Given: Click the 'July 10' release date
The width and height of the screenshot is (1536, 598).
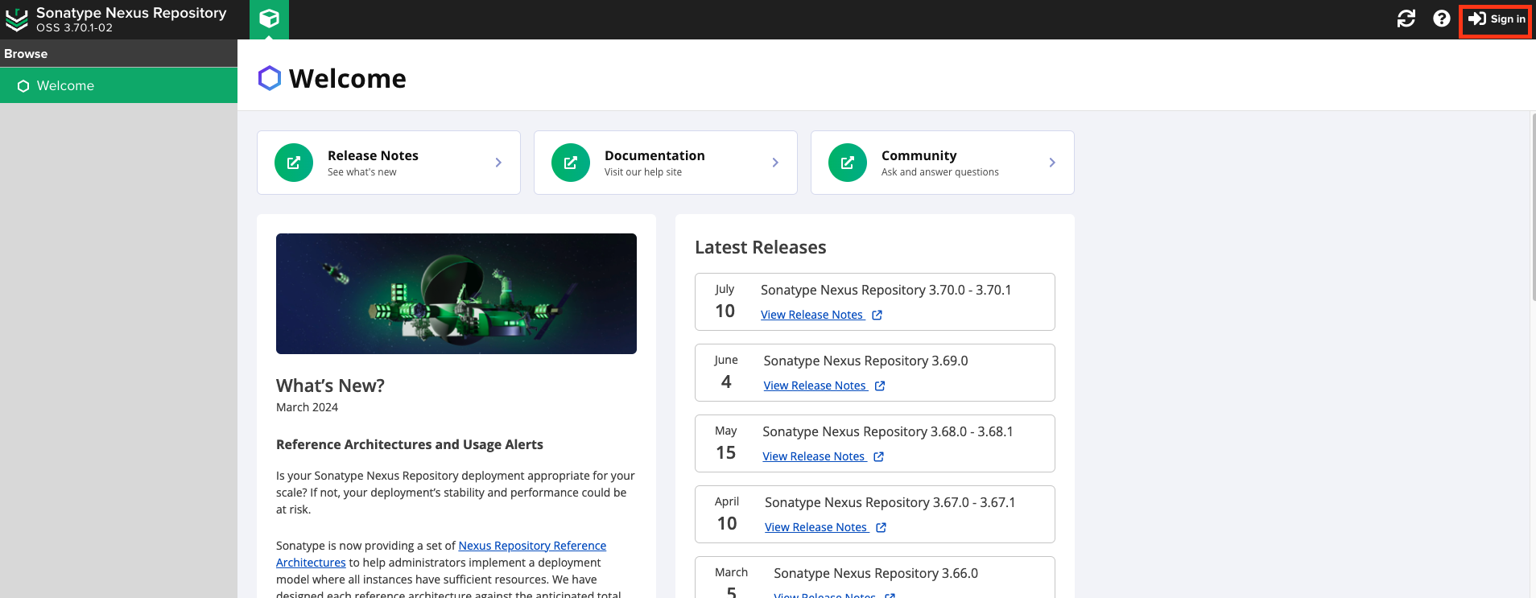Looking at the screenshot, I should (x=725, y=302).
